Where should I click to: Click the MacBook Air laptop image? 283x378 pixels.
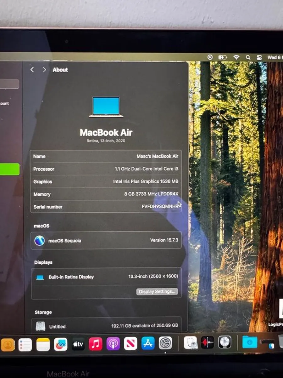(x=106, y=107)
